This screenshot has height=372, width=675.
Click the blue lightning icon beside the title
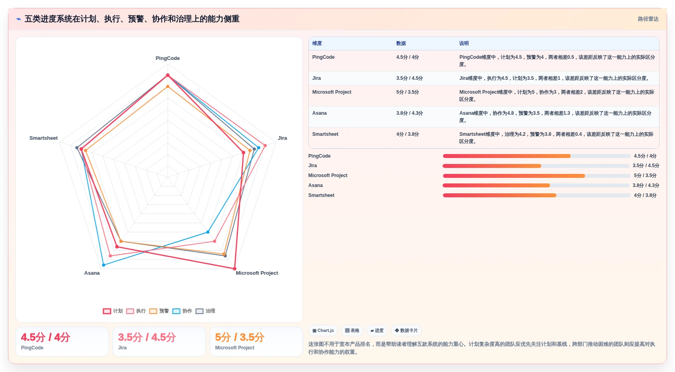[x=19, y=19]
